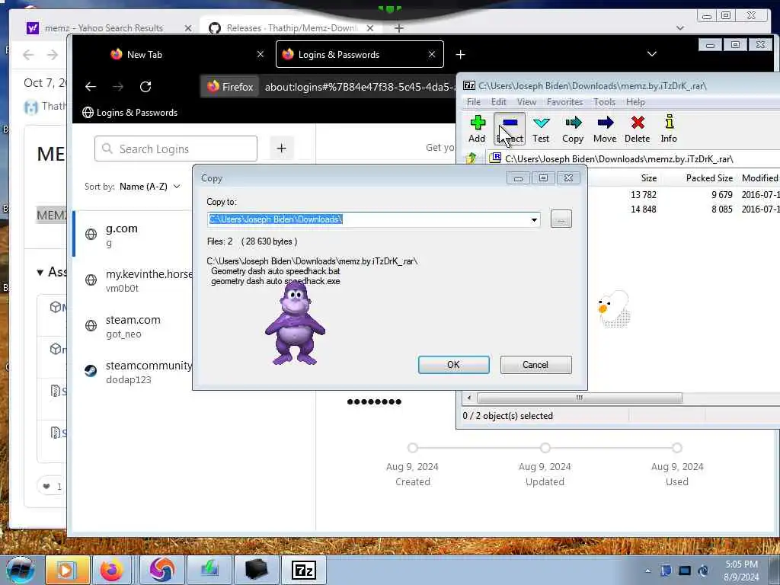Screen dimensions: 780x585
Task: Click the Add button in 7-Zip toolbar
Action: (477, 129)
